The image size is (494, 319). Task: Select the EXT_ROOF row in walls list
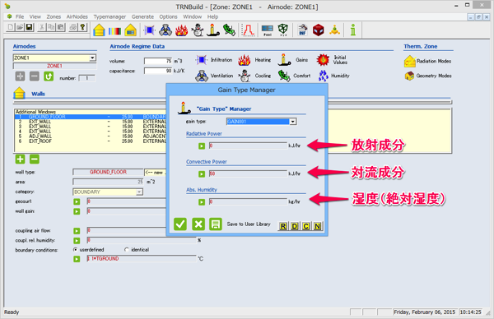[x=91, y=141]
